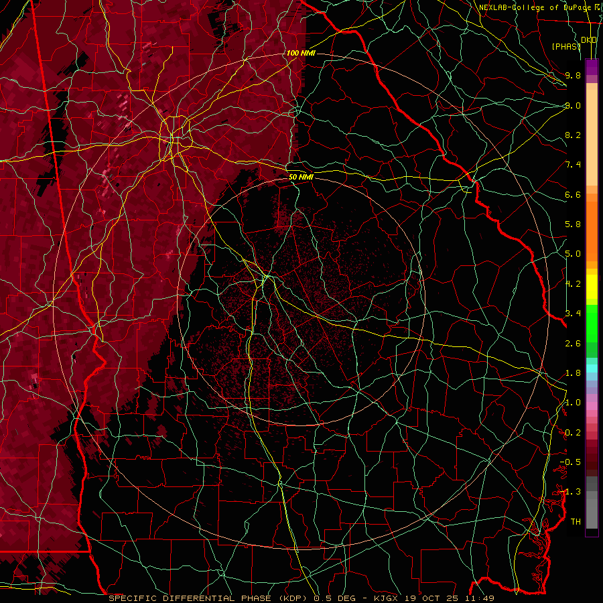This screenshot has height=603, width=603.
Task: Click the 7.4 legend value
Action: 573,165
